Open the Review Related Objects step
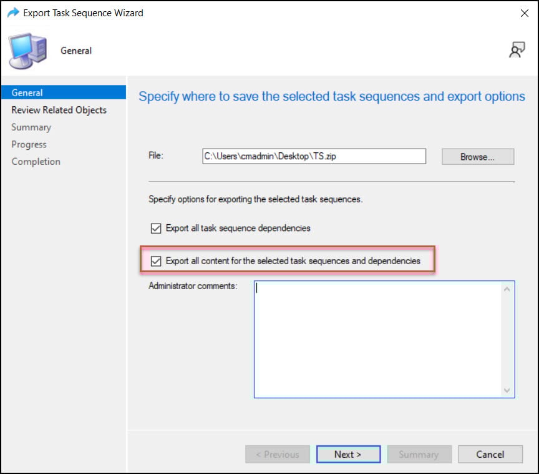Viewport: 539px width, 474px height. [59, 110]
